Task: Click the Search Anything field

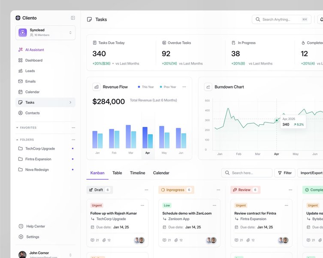Action: point(281,19)
